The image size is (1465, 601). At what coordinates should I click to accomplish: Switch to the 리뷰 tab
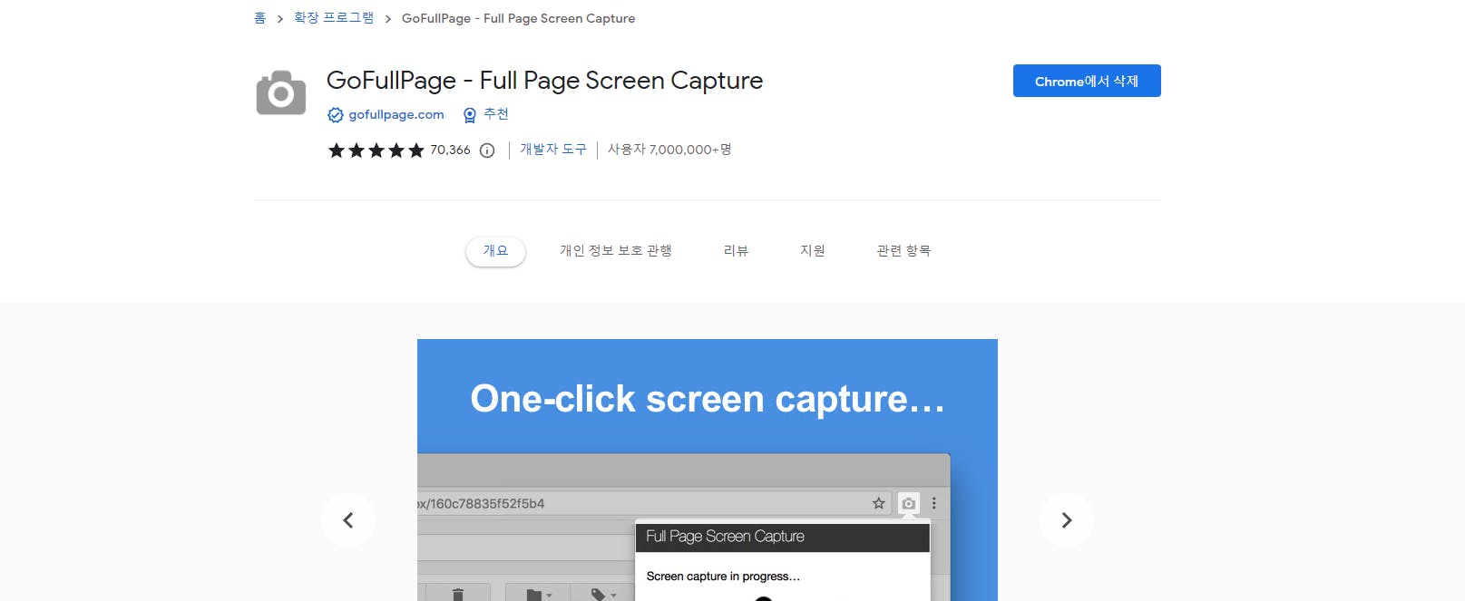[x=736, y=251]
